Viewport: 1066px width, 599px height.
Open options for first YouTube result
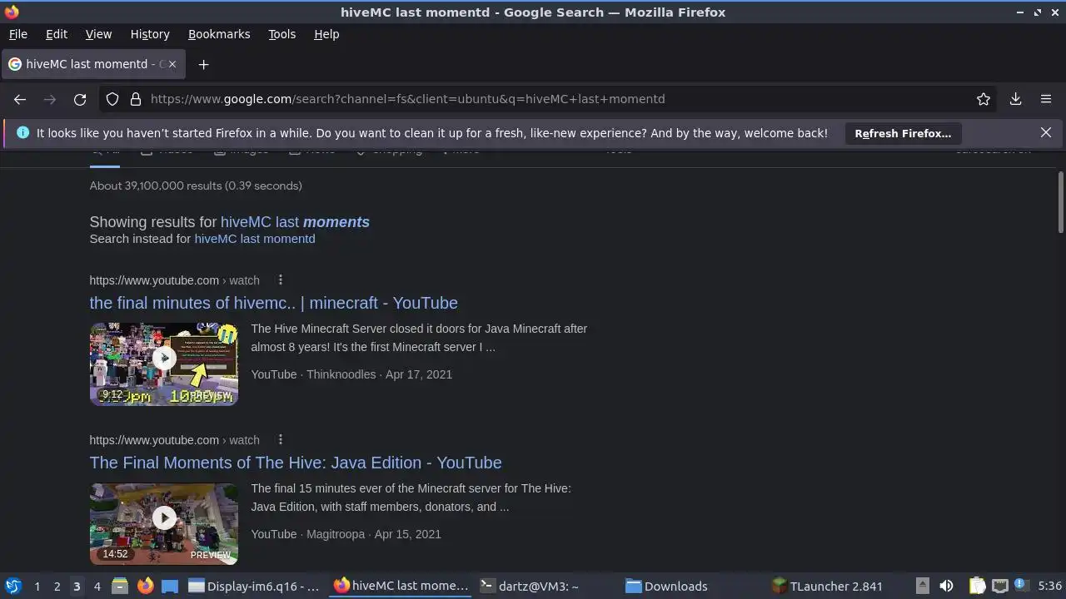coord(281,280)
